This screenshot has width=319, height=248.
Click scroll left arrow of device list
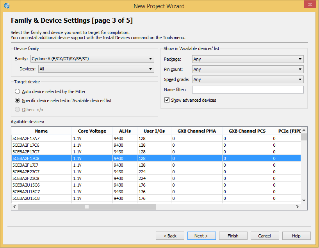click(x=14, y=207)
